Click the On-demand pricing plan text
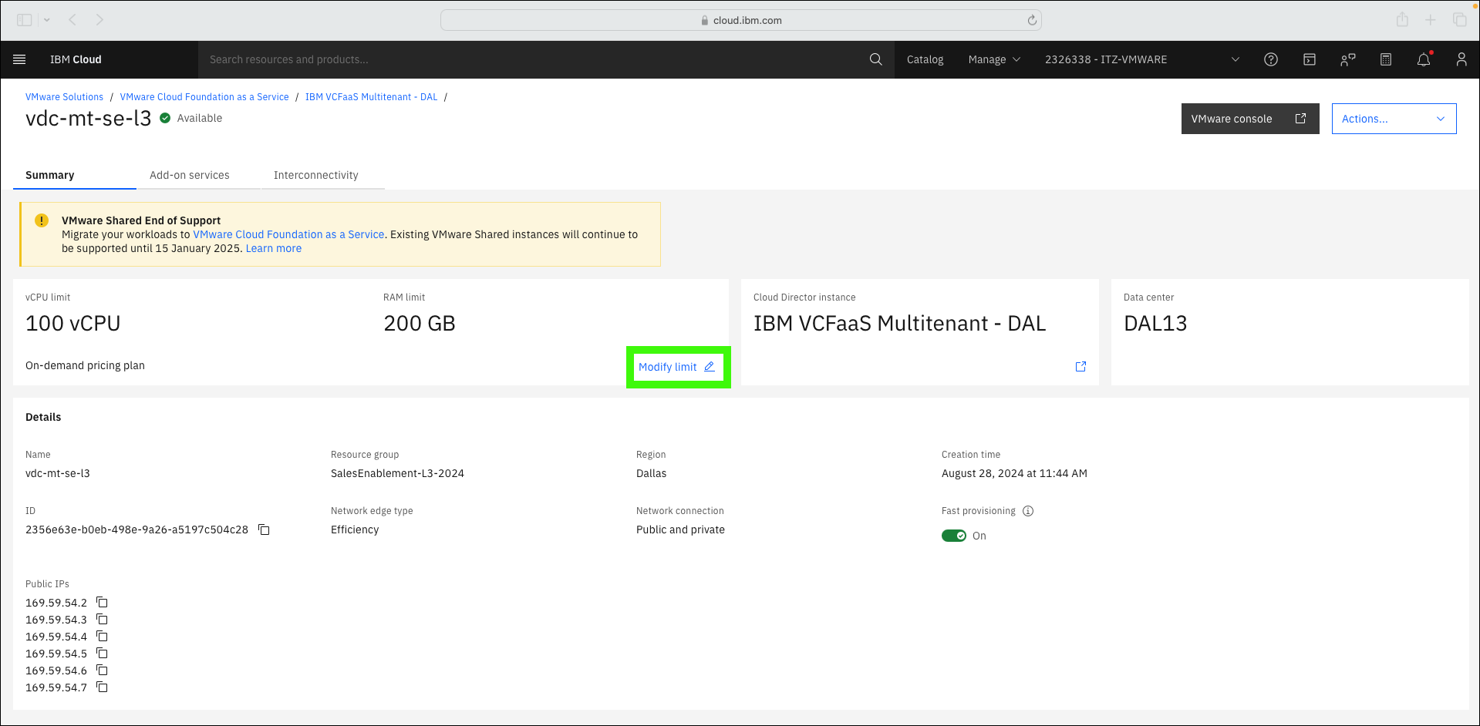1480x726 pixels. [85, 365]
